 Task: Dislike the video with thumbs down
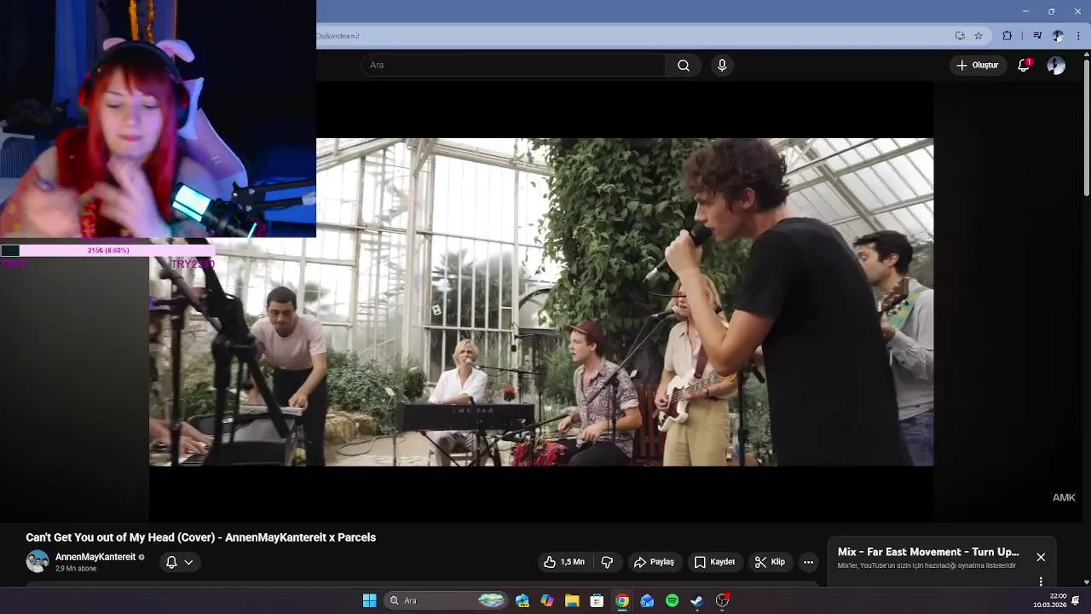click(x=608, y=562)
